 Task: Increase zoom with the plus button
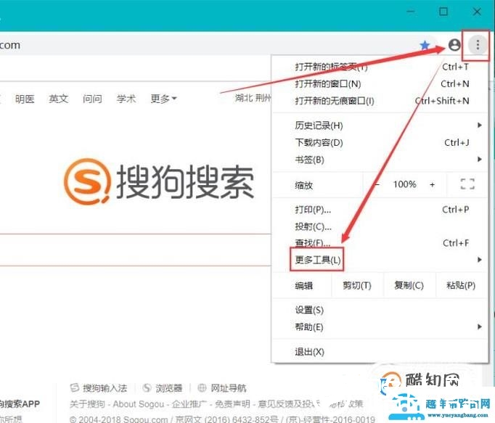(432, 184)
